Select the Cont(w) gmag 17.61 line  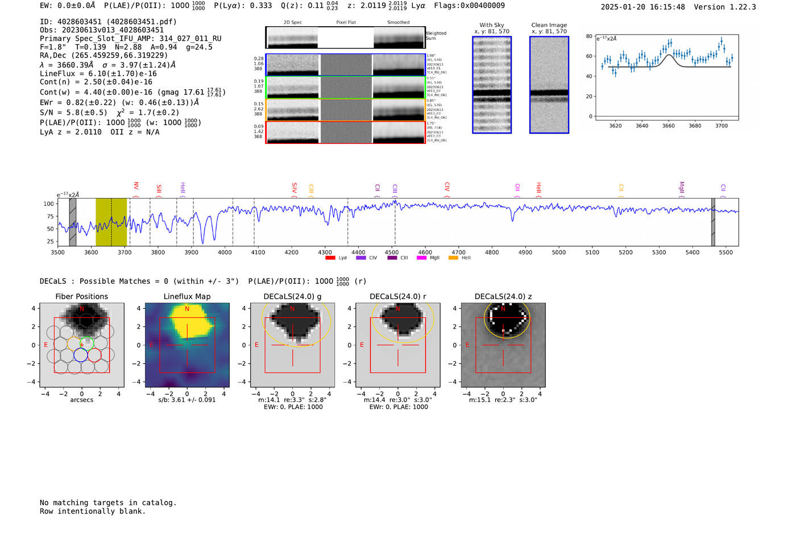coord(132,92)
